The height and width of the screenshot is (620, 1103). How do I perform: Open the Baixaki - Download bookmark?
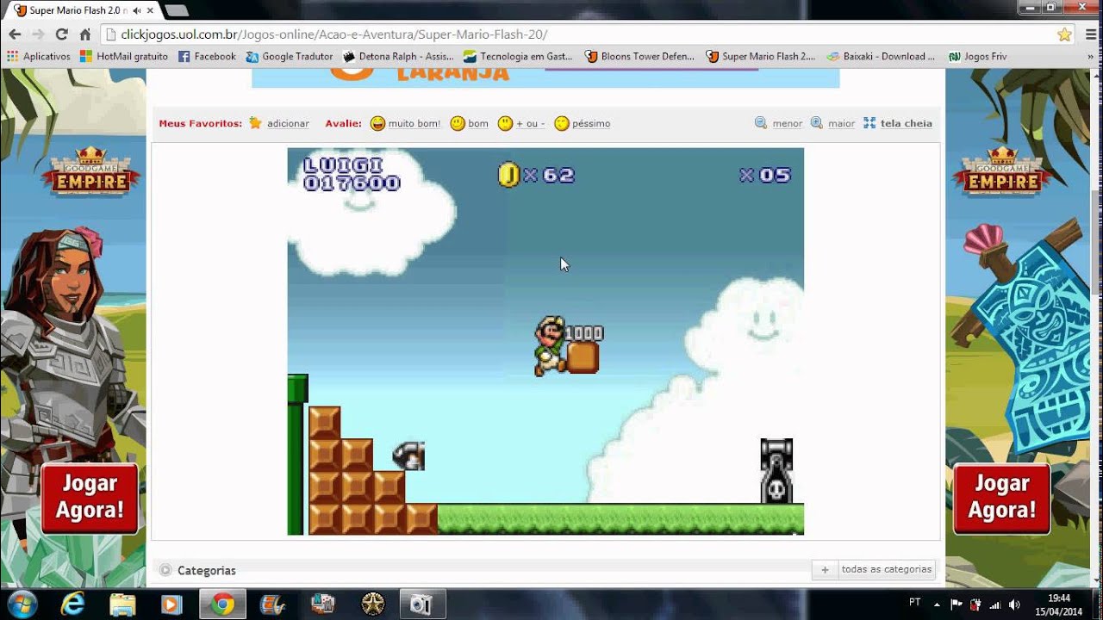881,56
